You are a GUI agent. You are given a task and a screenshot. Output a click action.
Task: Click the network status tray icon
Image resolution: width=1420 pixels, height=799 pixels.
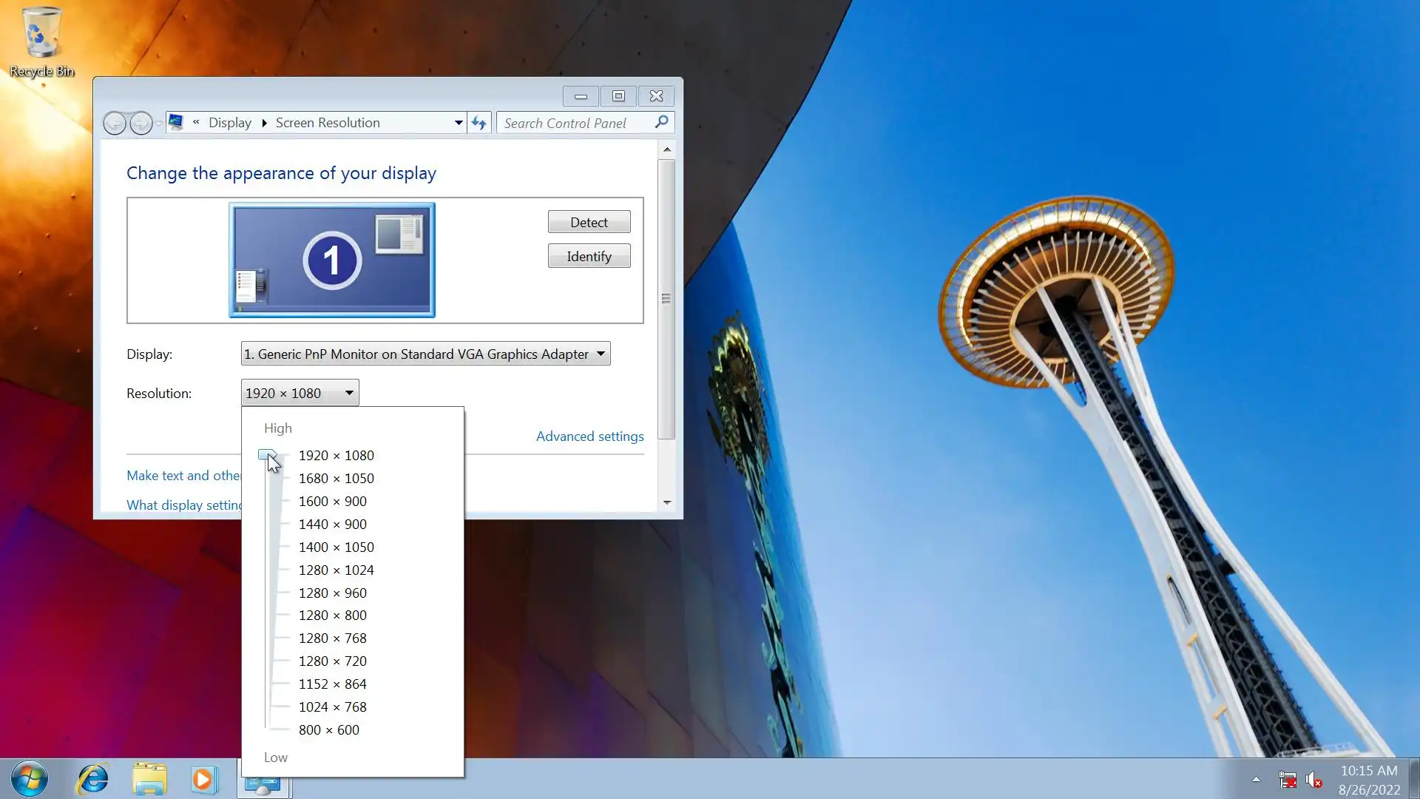(x=1287, y=780)
